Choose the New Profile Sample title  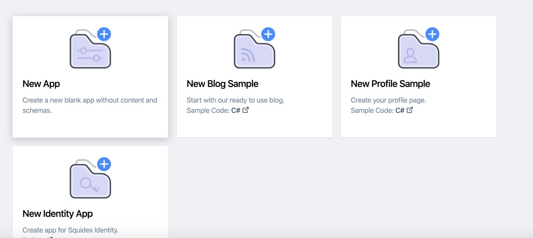[390, 84]
